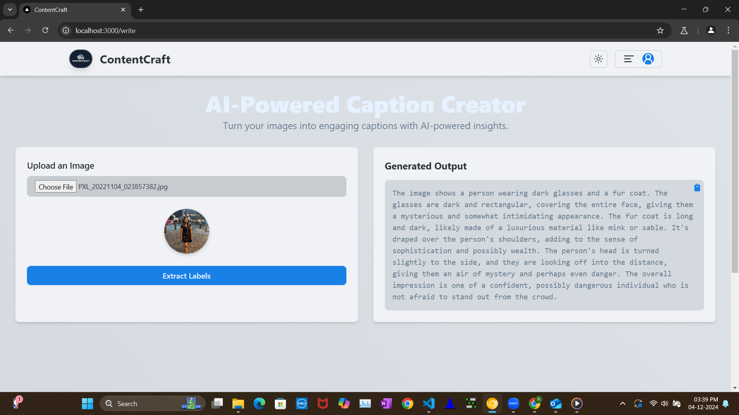739x415 pixels.
Task: Toggle the light/dark theme sun button
Action: (x=599, y=59)
